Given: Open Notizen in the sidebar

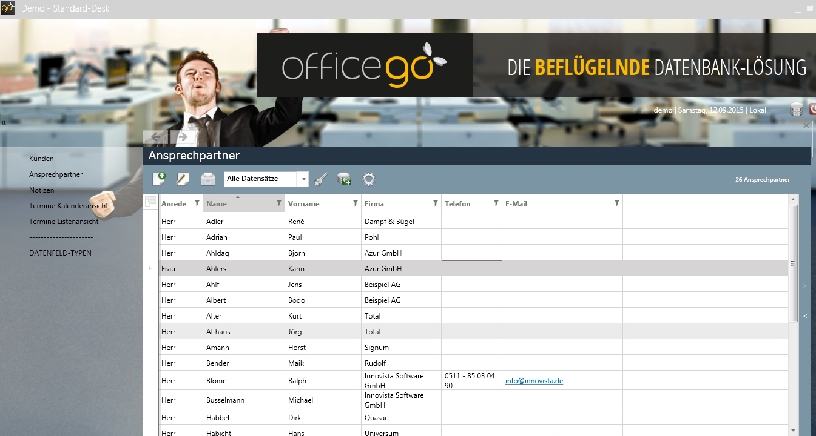Looking at the screenshot, I should click(x=42, y=190).
